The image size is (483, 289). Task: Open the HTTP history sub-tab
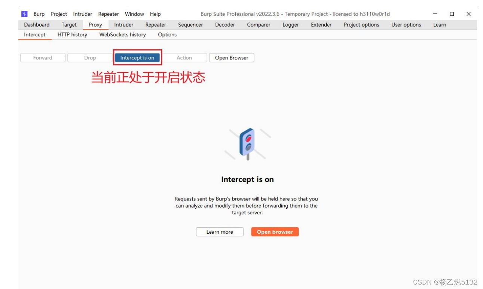coord(72,35)
